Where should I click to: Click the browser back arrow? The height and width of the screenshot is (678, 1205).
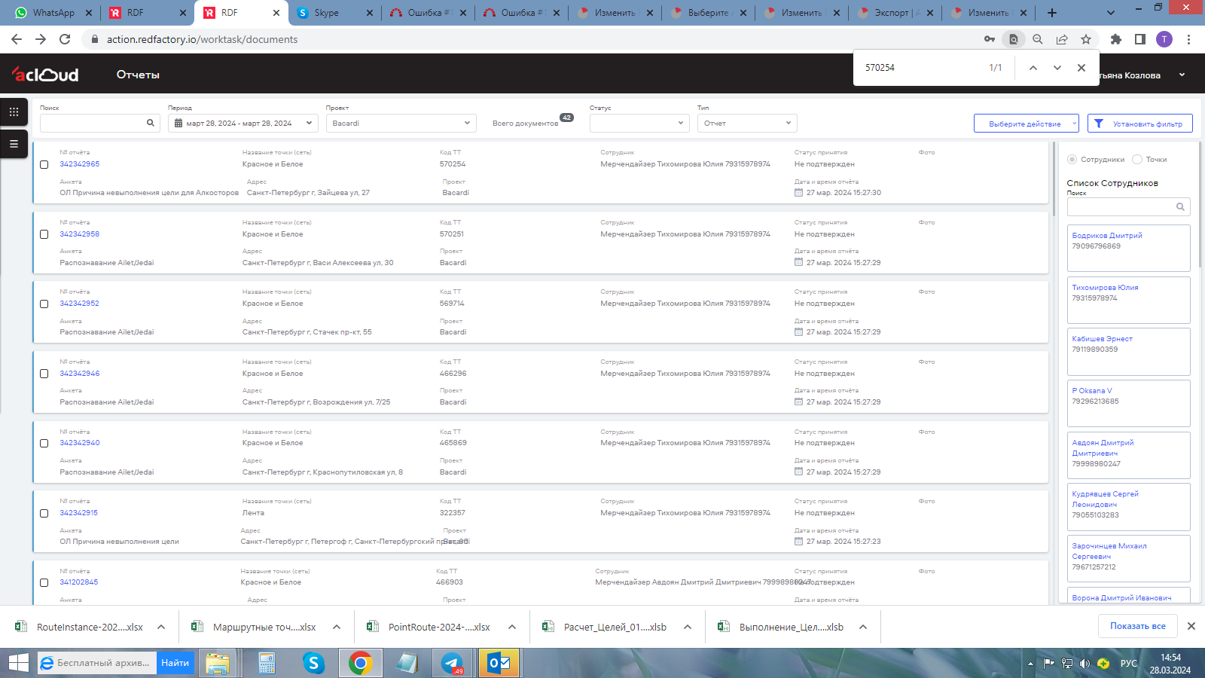pyautogui.click(x=17, y=39)
